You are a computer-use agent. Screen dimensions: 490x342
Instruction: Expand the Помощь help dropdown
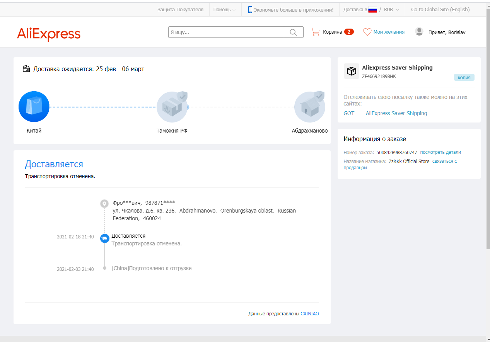pyautogui.click(x=224, y=10)
